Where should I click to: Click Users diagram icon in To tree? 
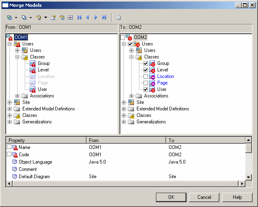click(139, 50)
